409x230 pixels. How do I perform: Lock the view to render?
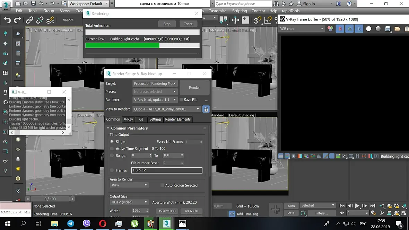[x=206, y=109]
